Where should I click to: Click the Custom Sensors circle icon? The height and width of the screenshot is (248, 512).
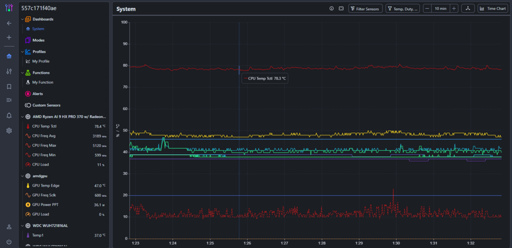pos(28,105)
